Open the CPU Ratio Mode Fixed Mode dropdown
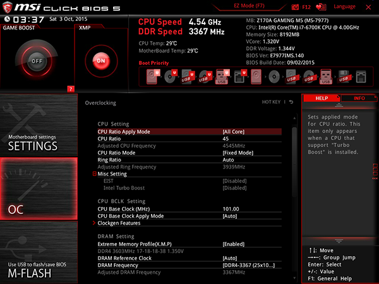This screenshot has height=284, width=379. 238,153
